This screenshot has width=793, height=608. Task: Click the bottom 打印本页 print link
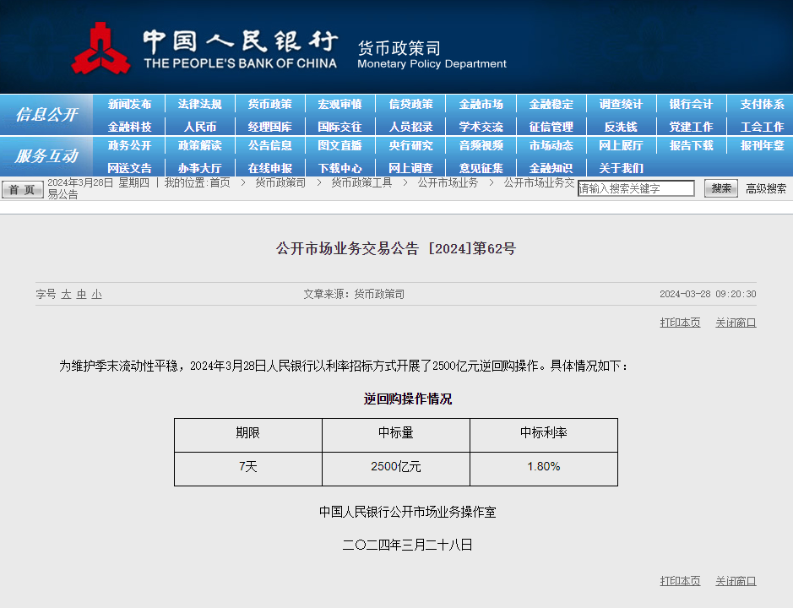tap(680, 581)
